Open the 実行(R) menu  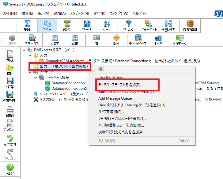pyautogui.click(x=99, y=13)
